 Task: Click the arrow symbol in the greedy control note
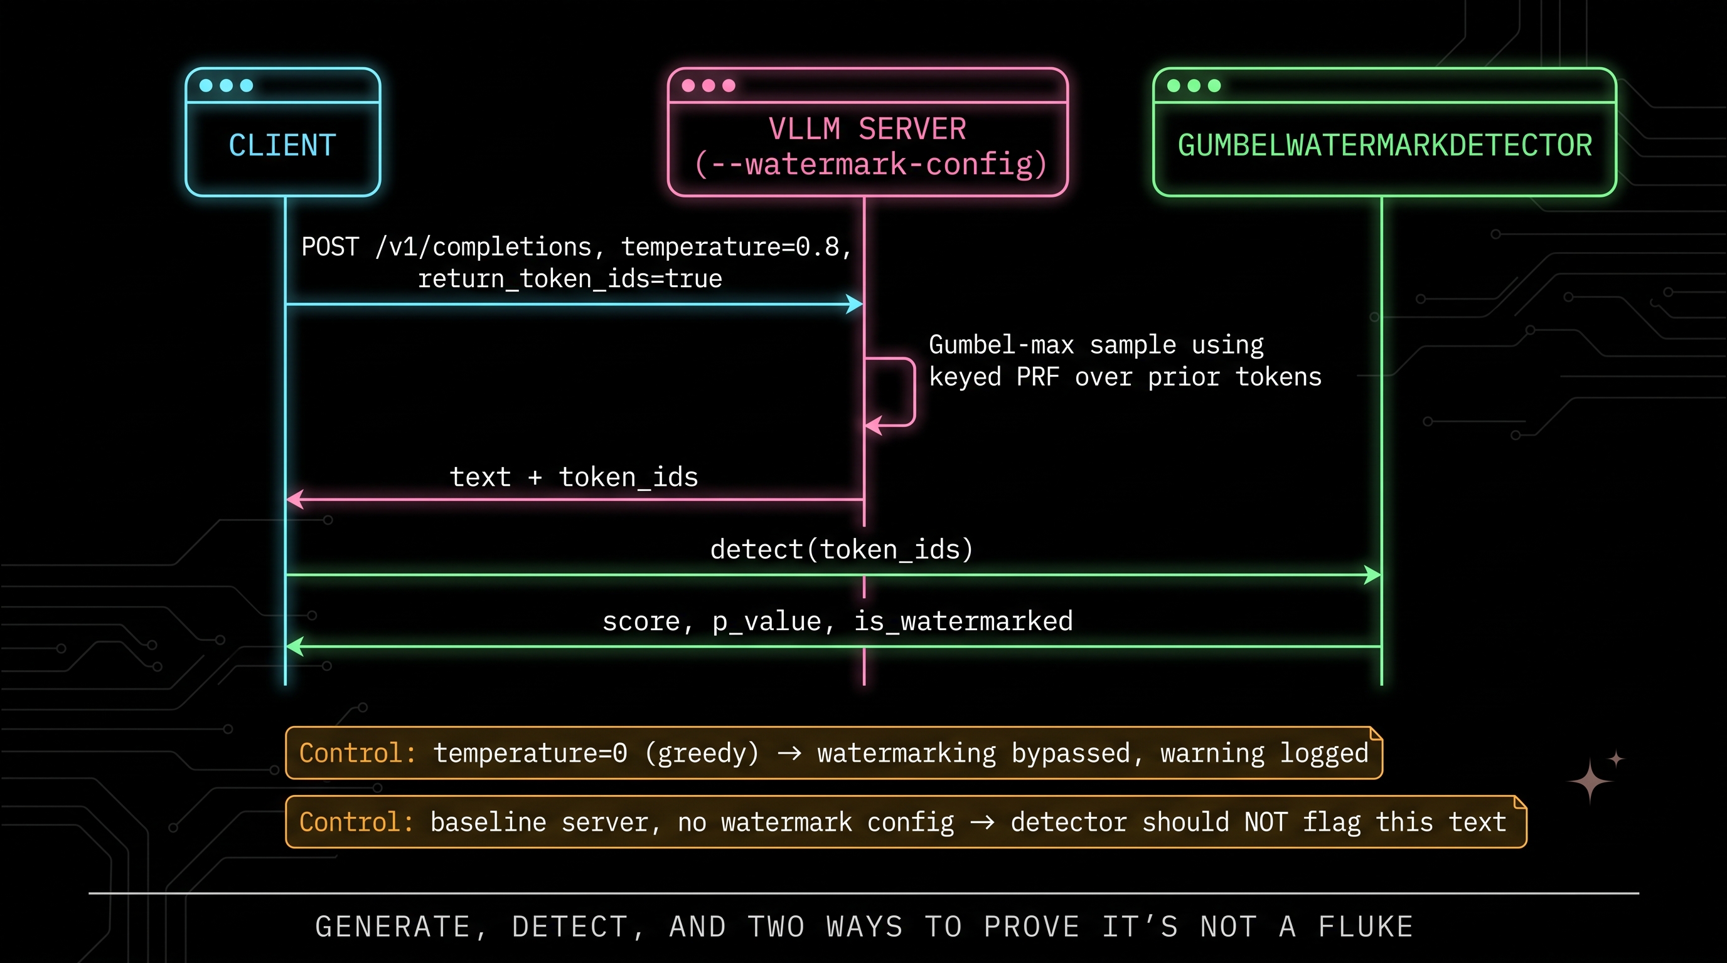(x=789, y=754)
